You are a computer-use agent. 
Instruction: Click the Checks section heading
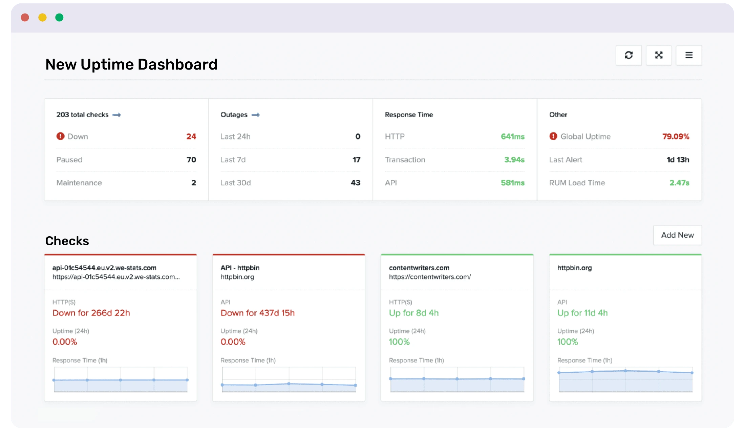(x=67, y=241)
